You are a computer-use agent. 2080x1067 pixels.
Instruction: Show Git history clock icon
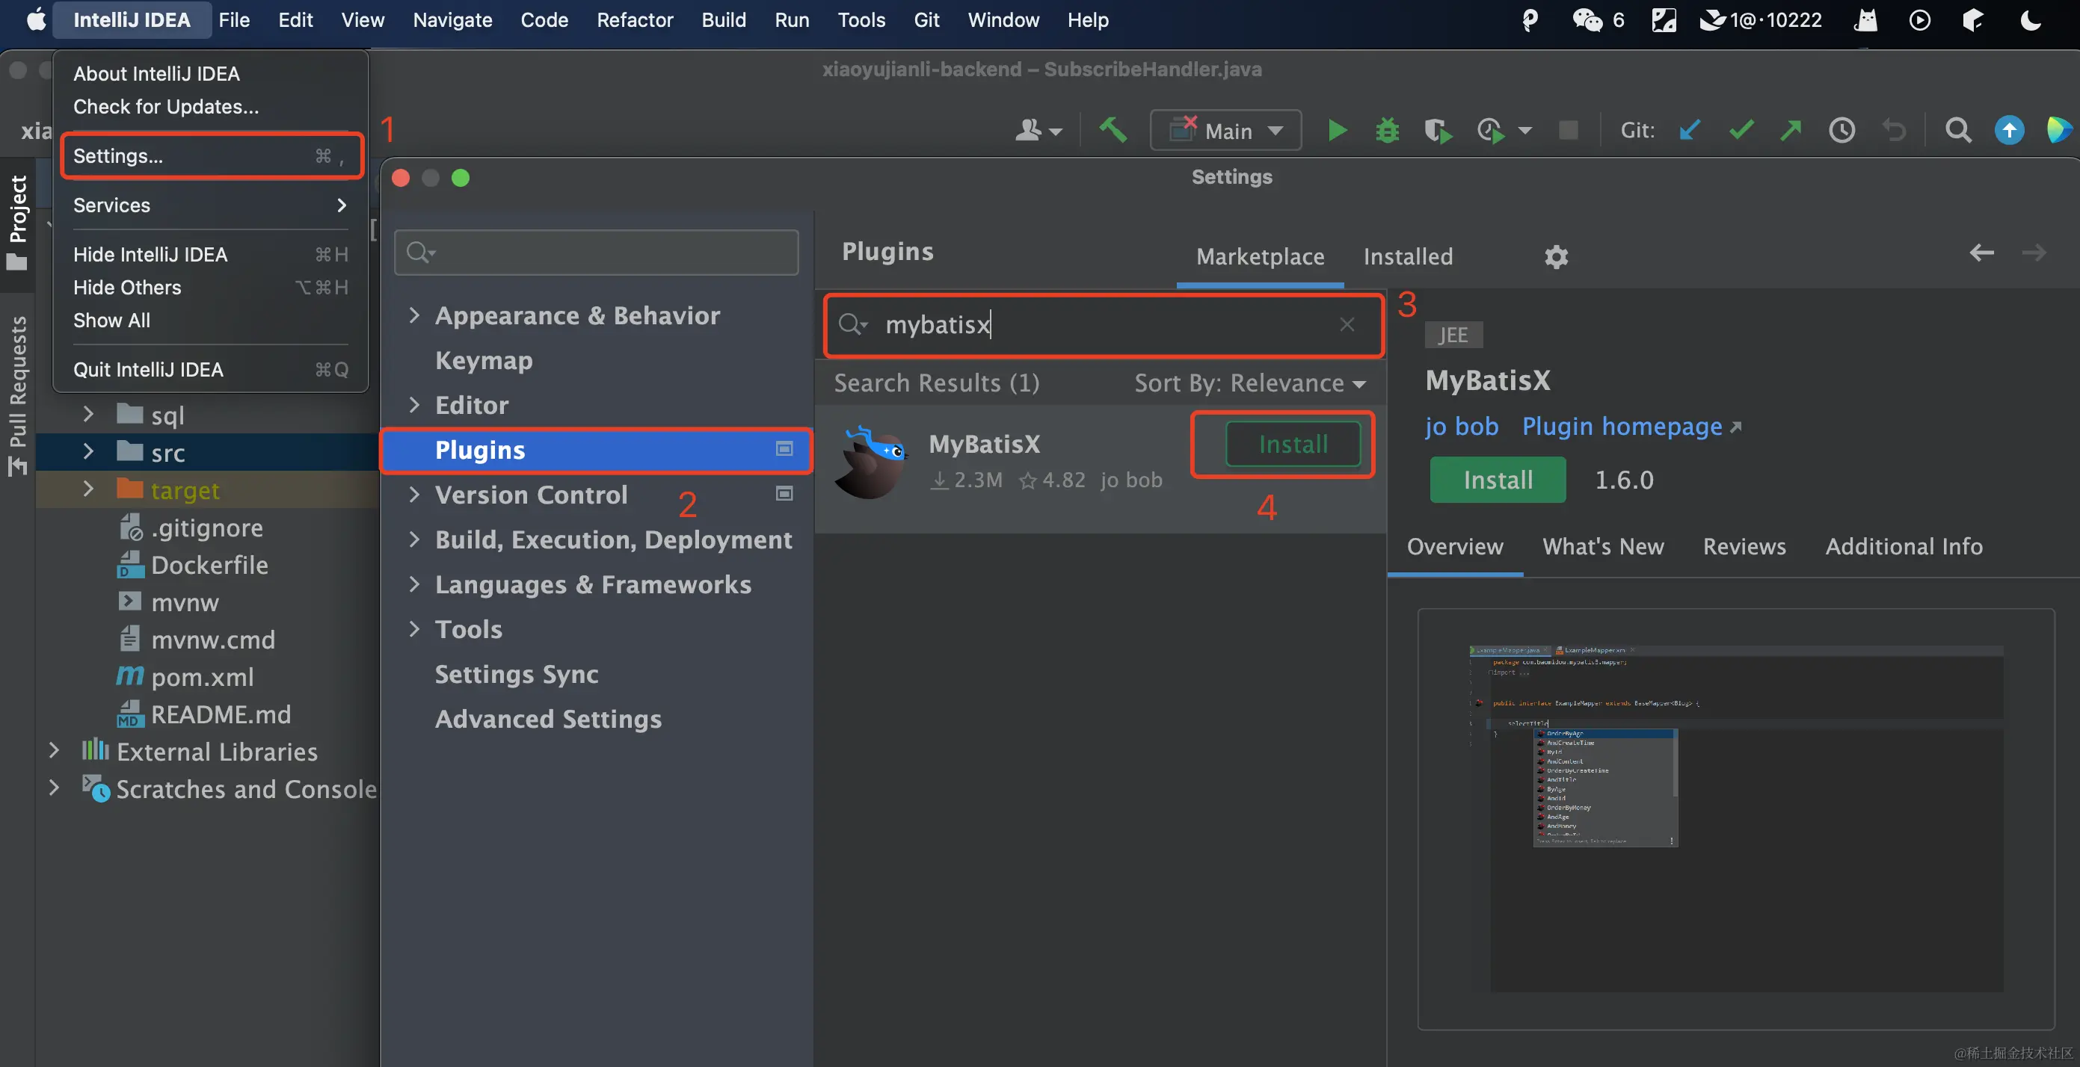[x=1841, y=130]
